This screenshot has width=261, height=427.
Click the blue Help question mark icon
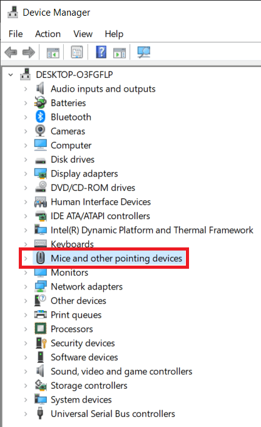coord(101,52)
